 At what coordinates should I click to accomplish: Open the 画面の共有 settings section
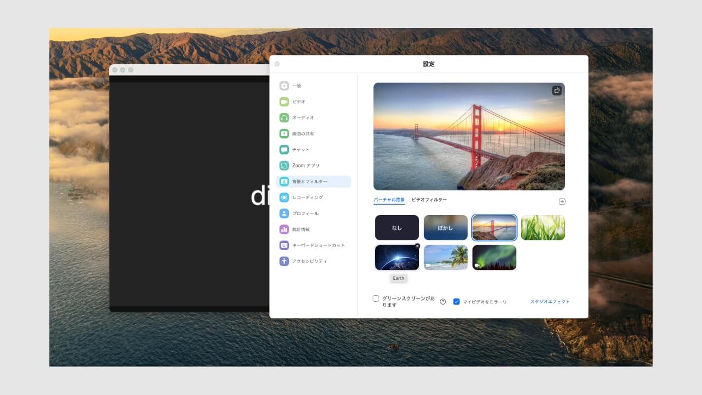coord(313,133)
